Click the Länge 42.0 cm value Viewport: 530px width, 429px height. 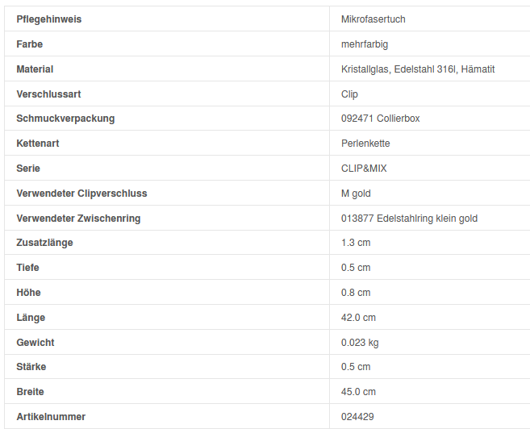pos(358,318)
